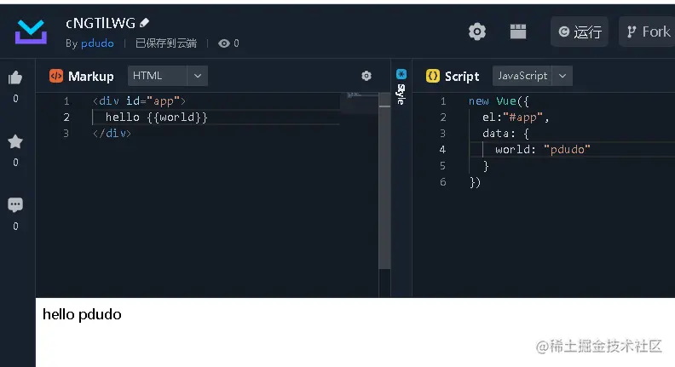Open Markup panel settings gear
675x367 pixels.
(x=366, y=76)
